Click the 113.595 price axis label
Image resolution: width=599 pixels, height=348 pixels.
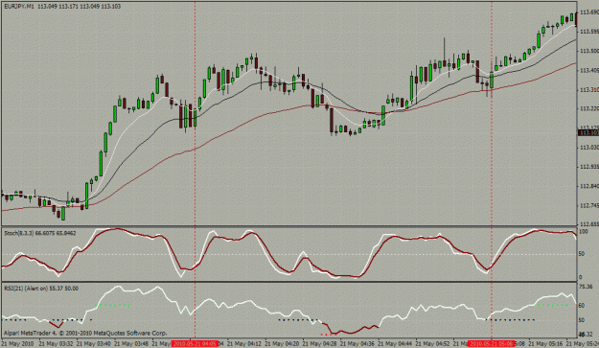coord(589,32)
